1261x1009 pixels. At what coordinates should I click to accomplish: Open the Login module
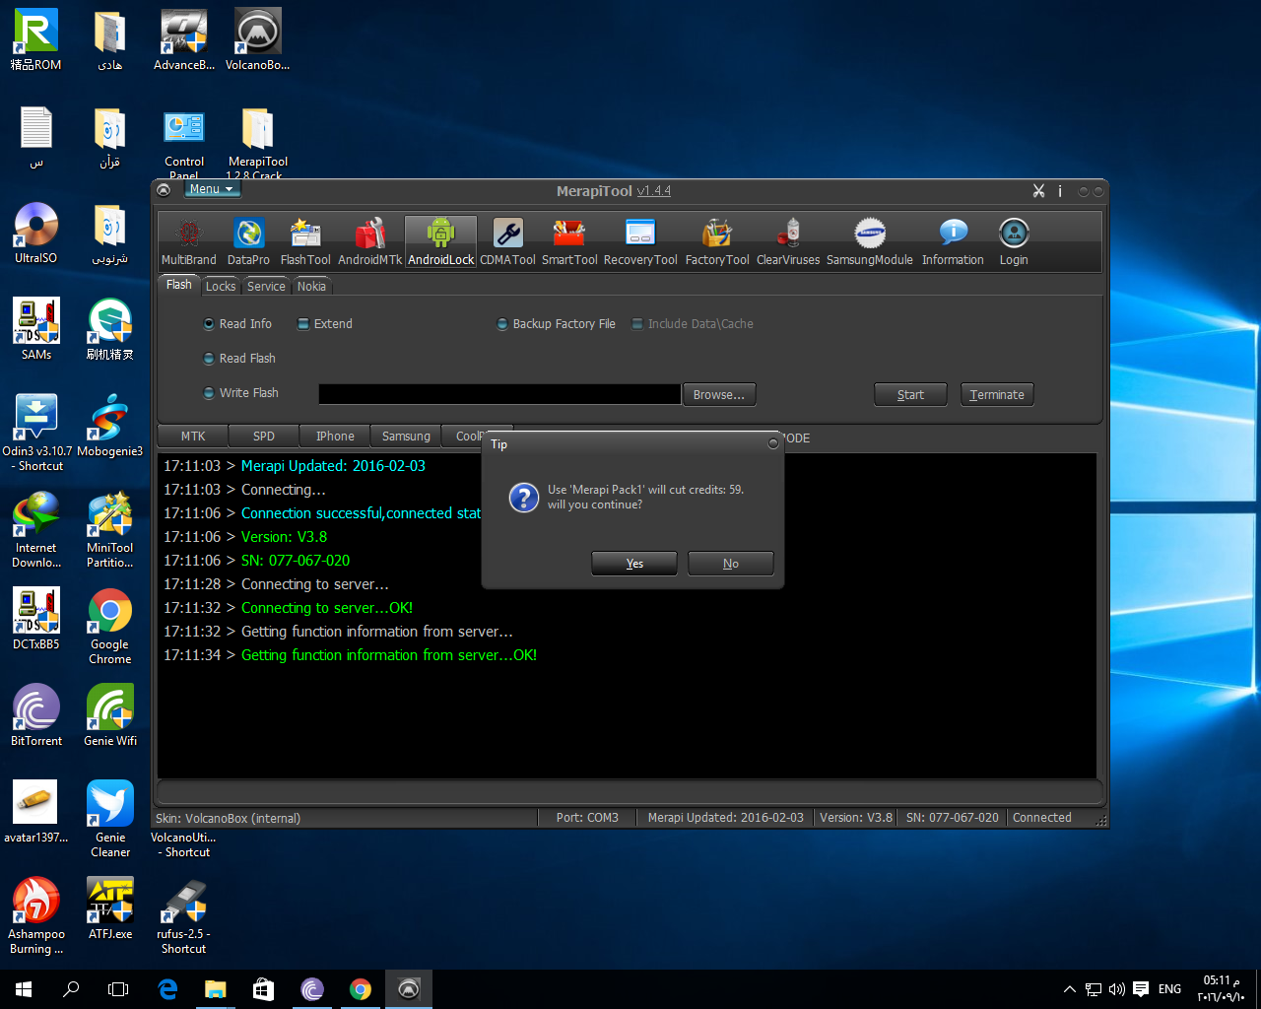pyautogui.click(x=1014, y=242)
